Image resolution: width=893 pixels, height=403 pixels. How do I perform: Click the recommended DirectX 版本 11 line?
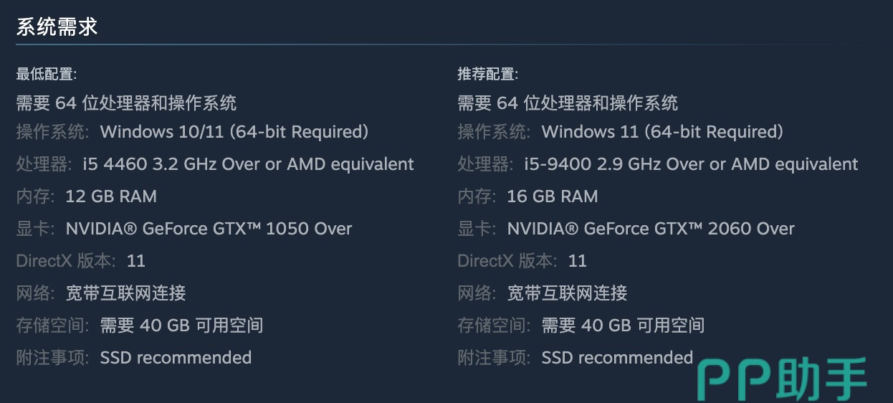(522, 261)
